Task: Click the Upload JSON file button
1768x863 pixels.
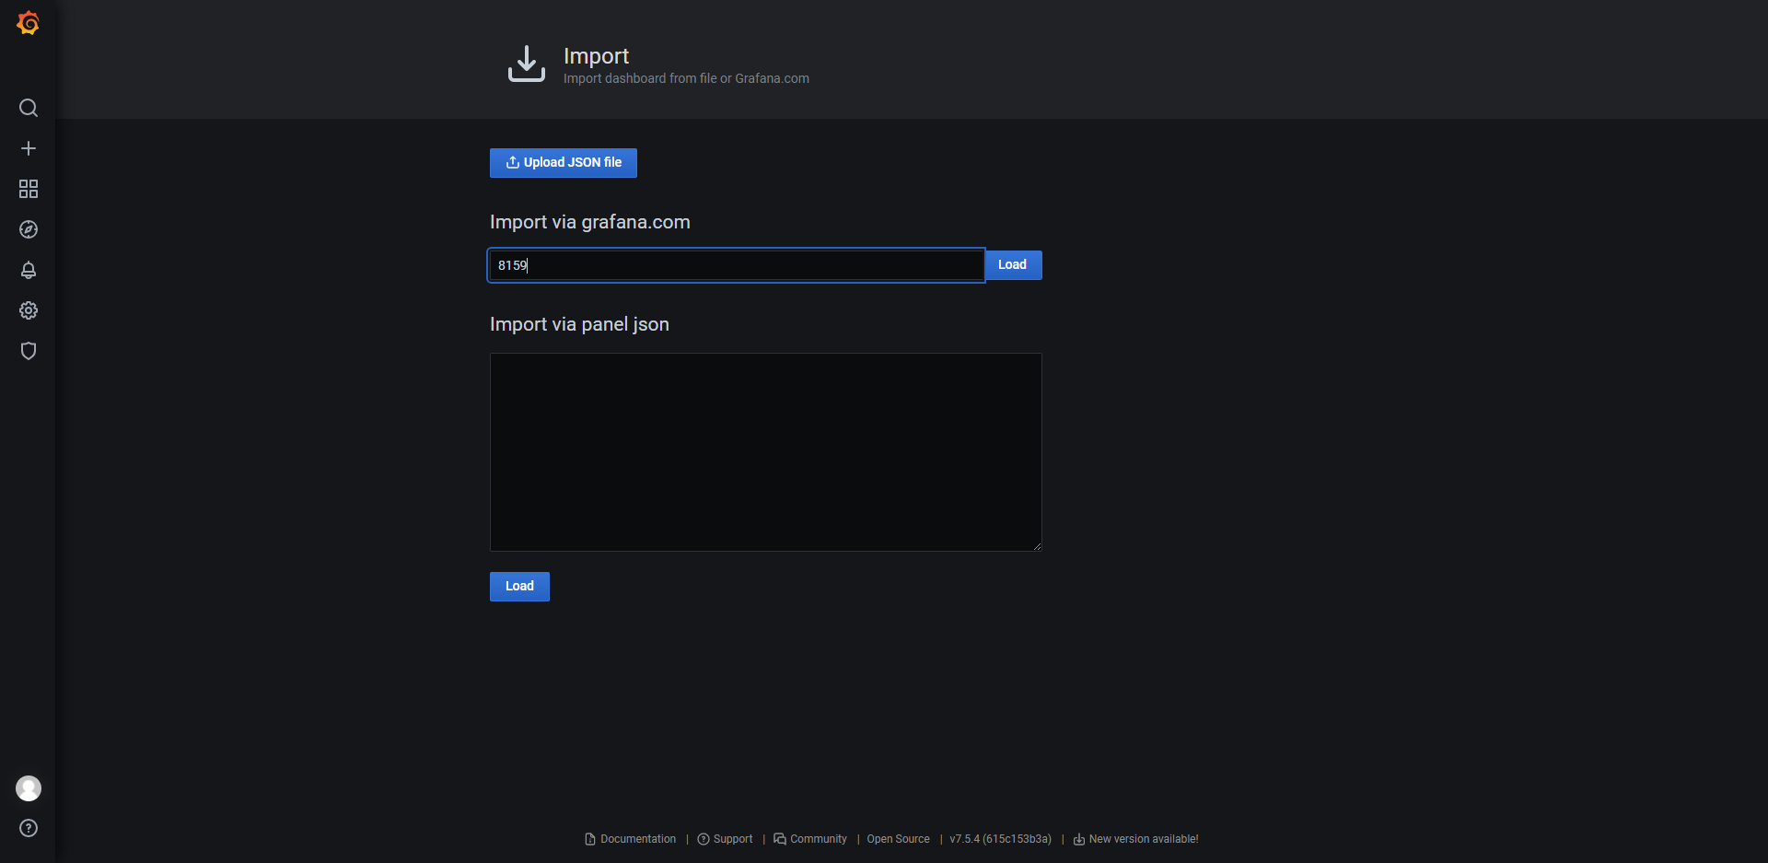Action: pos(564,163)
